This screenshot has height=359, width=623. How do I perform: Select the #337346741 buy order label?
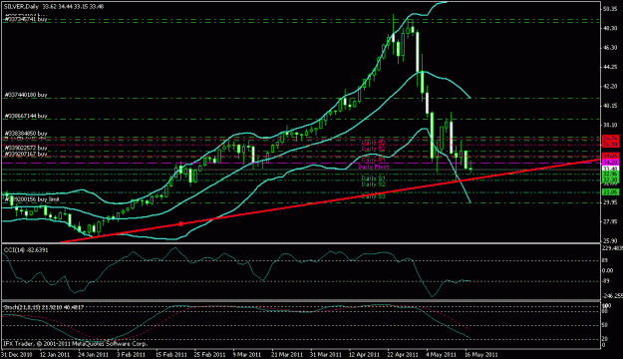tap(26, 19)
